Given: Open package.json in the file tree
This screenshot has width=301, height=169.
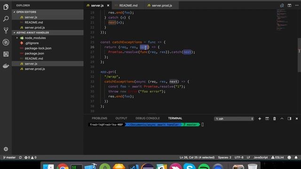Looking at the screenshot, I should pos(48,54).
